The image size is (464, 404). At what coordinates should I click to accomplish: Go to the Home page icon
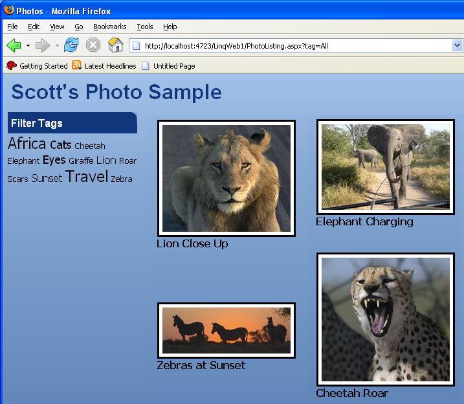(x=115, y=45)
